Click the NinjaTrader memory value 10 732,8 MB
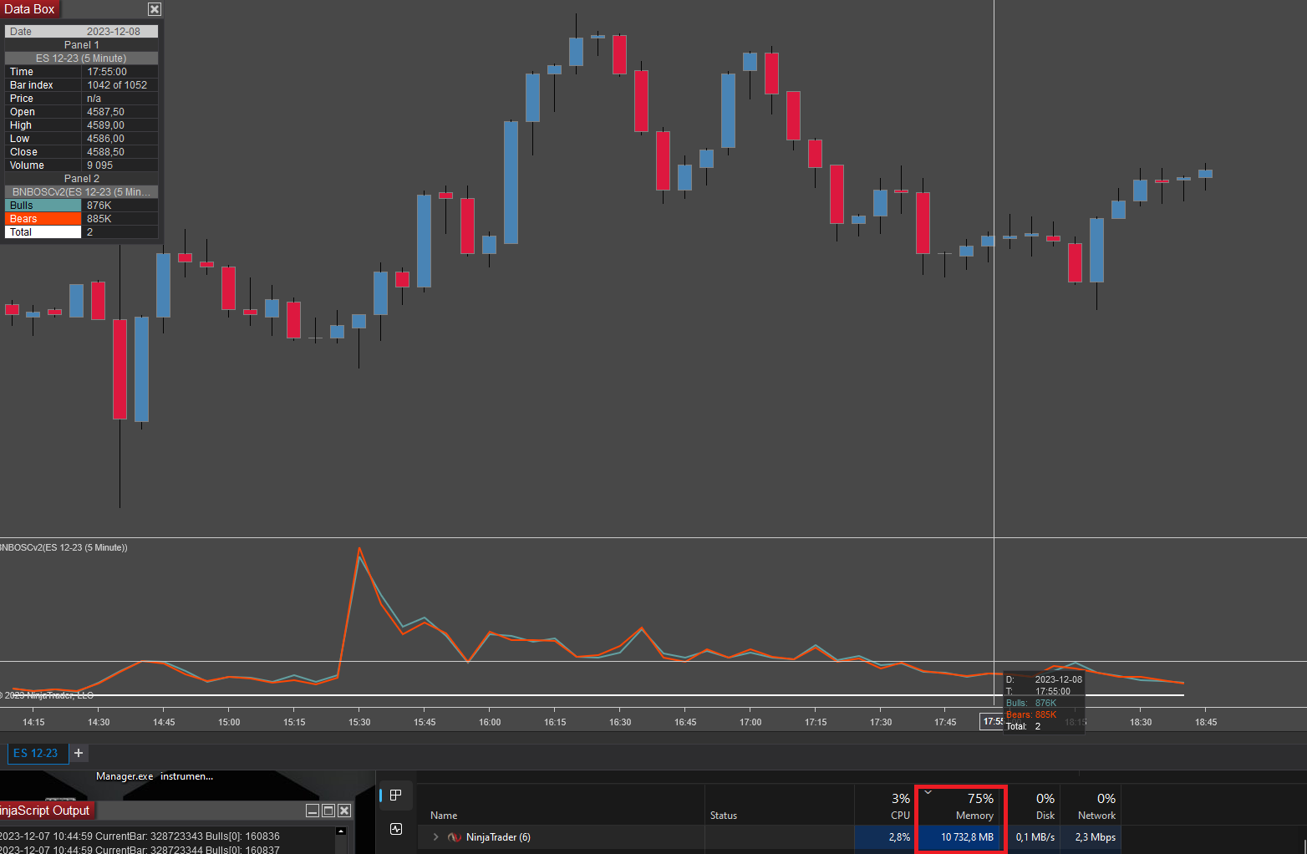Viewport: 1307px width, 854px height. pyautogui.click(x=967, y=837)
